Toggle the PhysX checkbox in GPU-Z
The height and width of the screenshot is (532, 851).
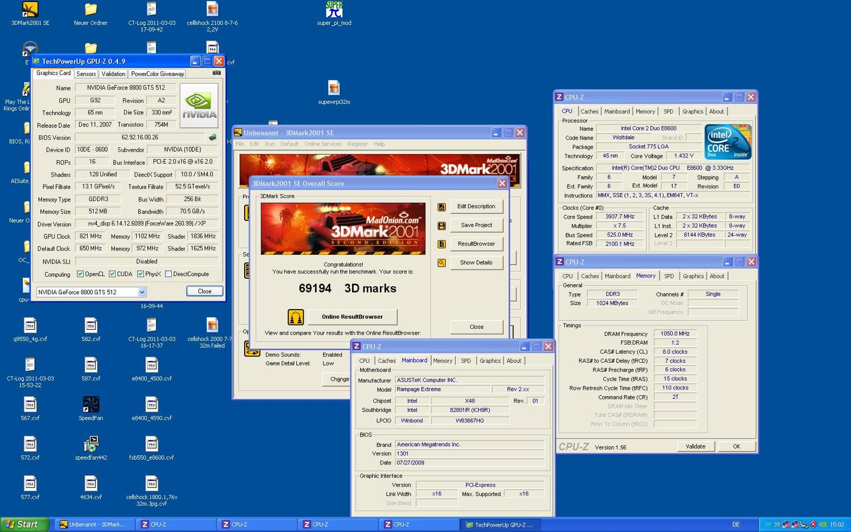(140, 274)
